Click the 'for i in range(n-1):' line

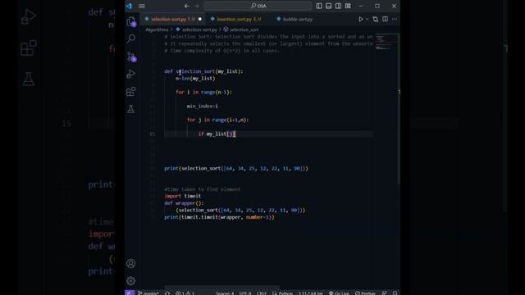(203, 92)
